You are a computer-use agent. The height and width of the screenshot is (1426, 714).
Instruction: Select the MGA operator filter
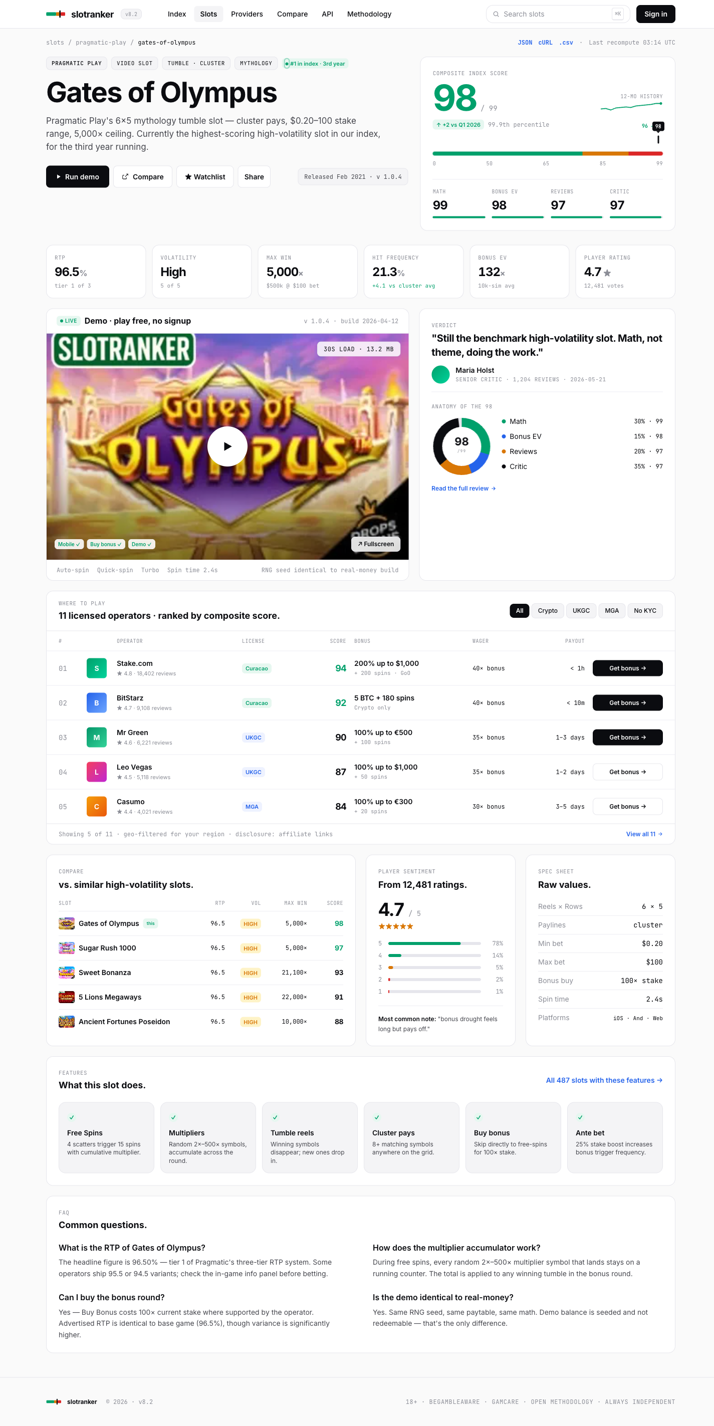pos(612,611)
